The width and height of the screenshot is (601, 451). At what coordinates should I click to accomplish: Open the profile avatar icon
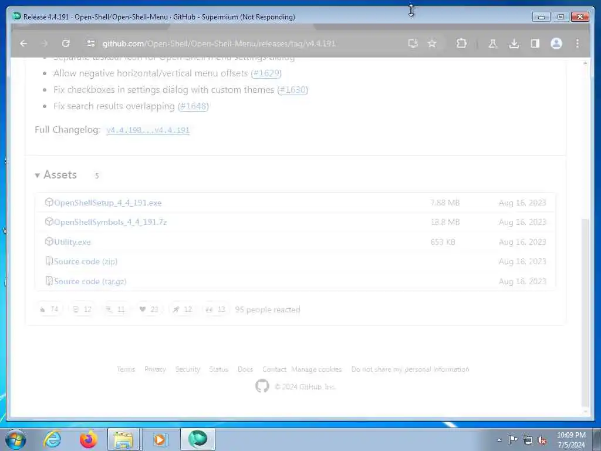tap(556, 43)
